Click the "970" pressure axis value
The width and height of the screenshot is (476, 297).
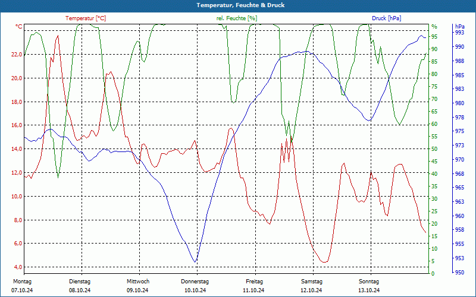click(459, 159)
